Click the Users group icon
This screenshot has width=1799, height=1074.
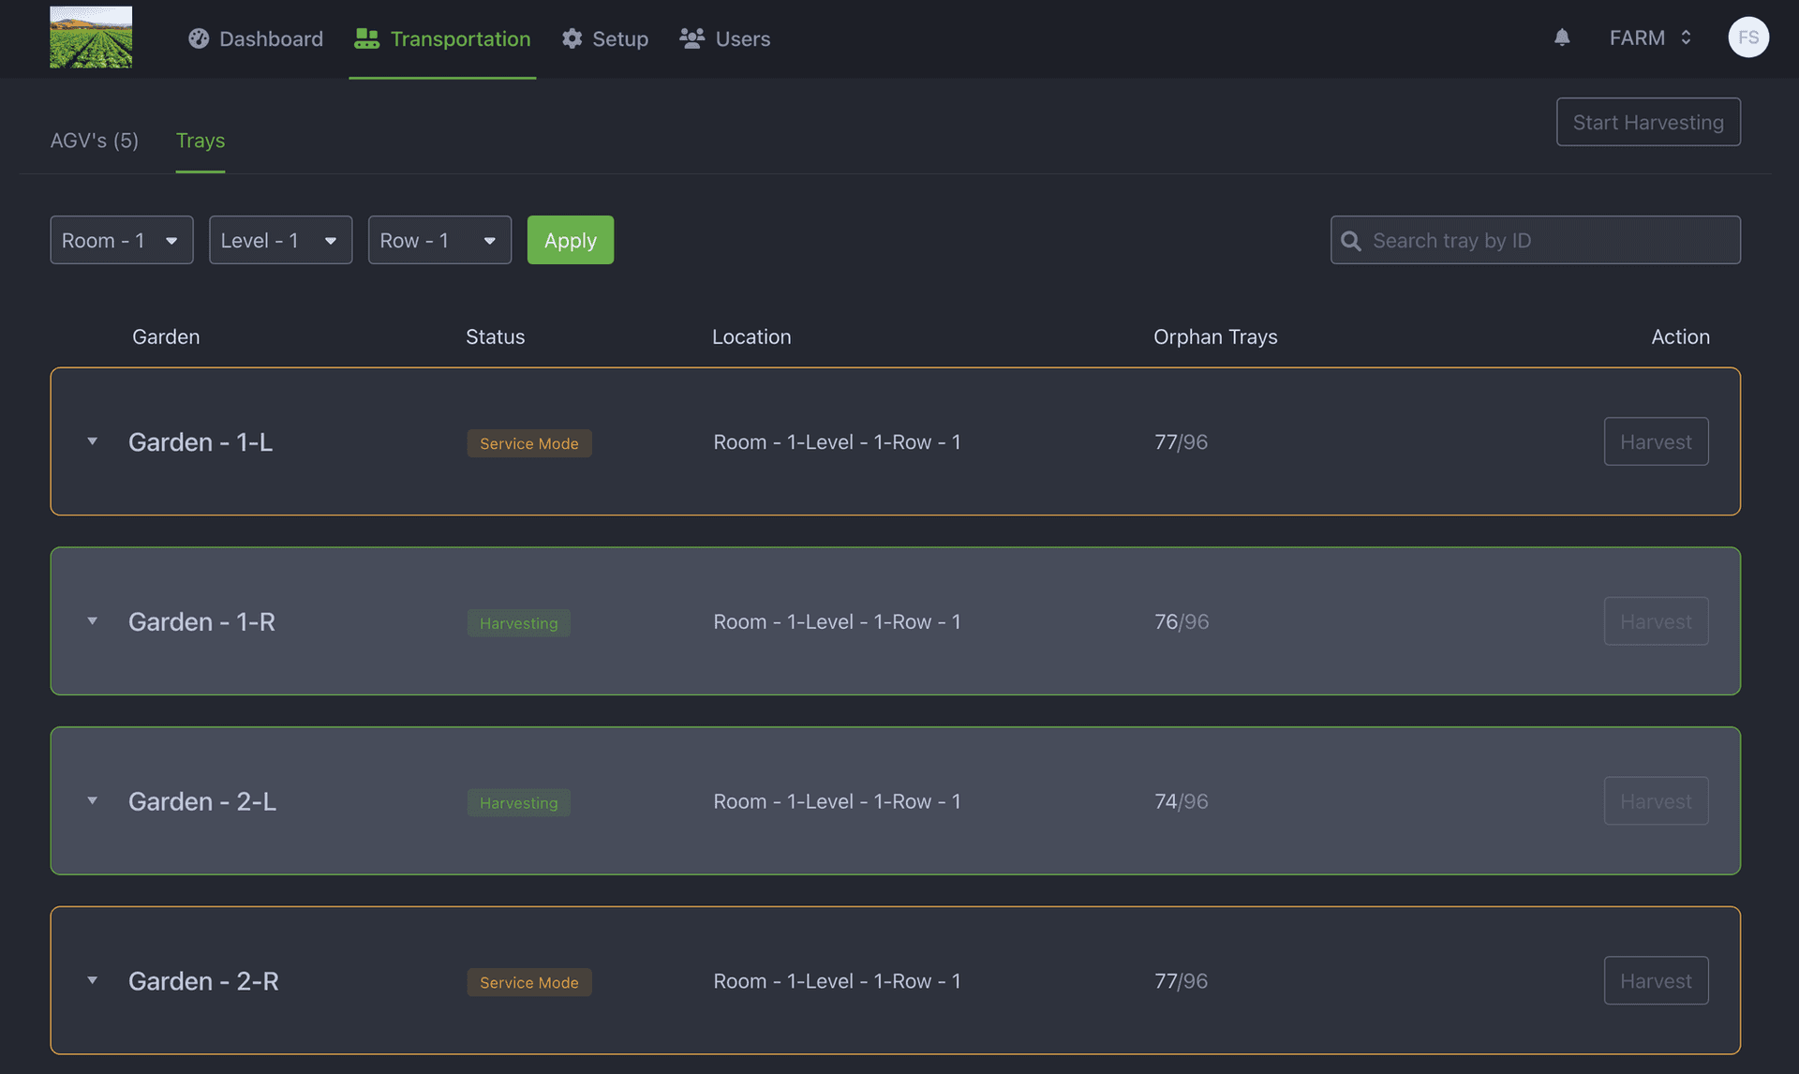[691, 38]
